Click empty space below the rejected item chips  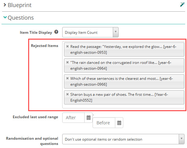point(123,106)
